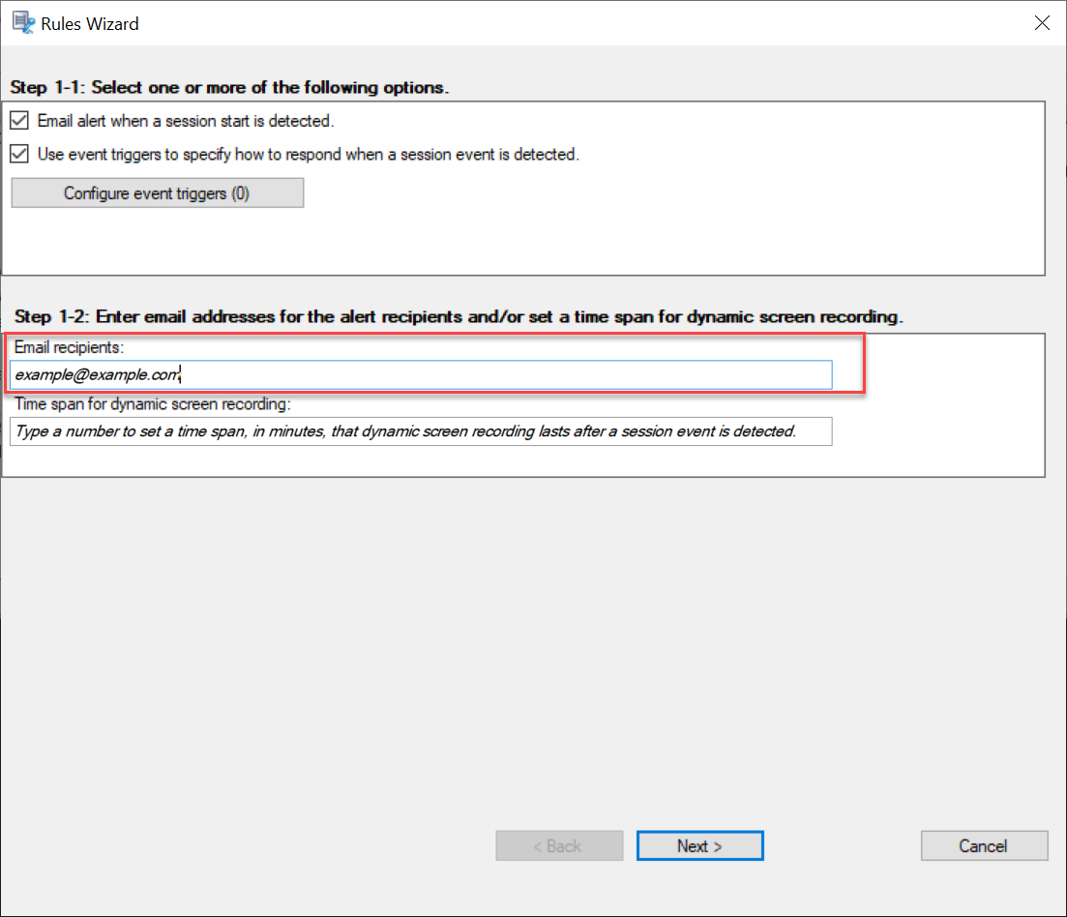Click the dynamic screen recording time span field
Screen dimensions: 1067x917
(x=421, y=431)
